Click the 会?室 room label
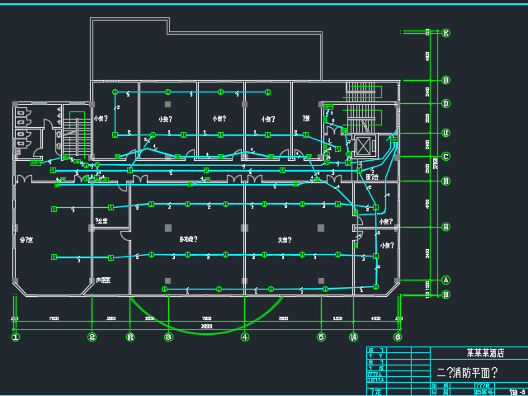Image resolution: width=528 pixels, height=396 pixels. pyautogui.click(x=26, y=240)
